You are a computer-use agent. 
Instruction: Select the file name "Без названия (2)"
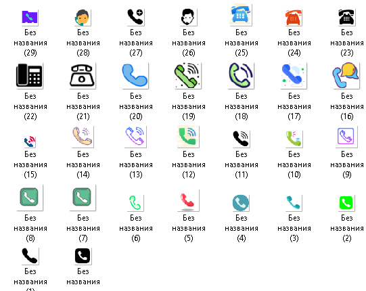(x=347, y=228)
